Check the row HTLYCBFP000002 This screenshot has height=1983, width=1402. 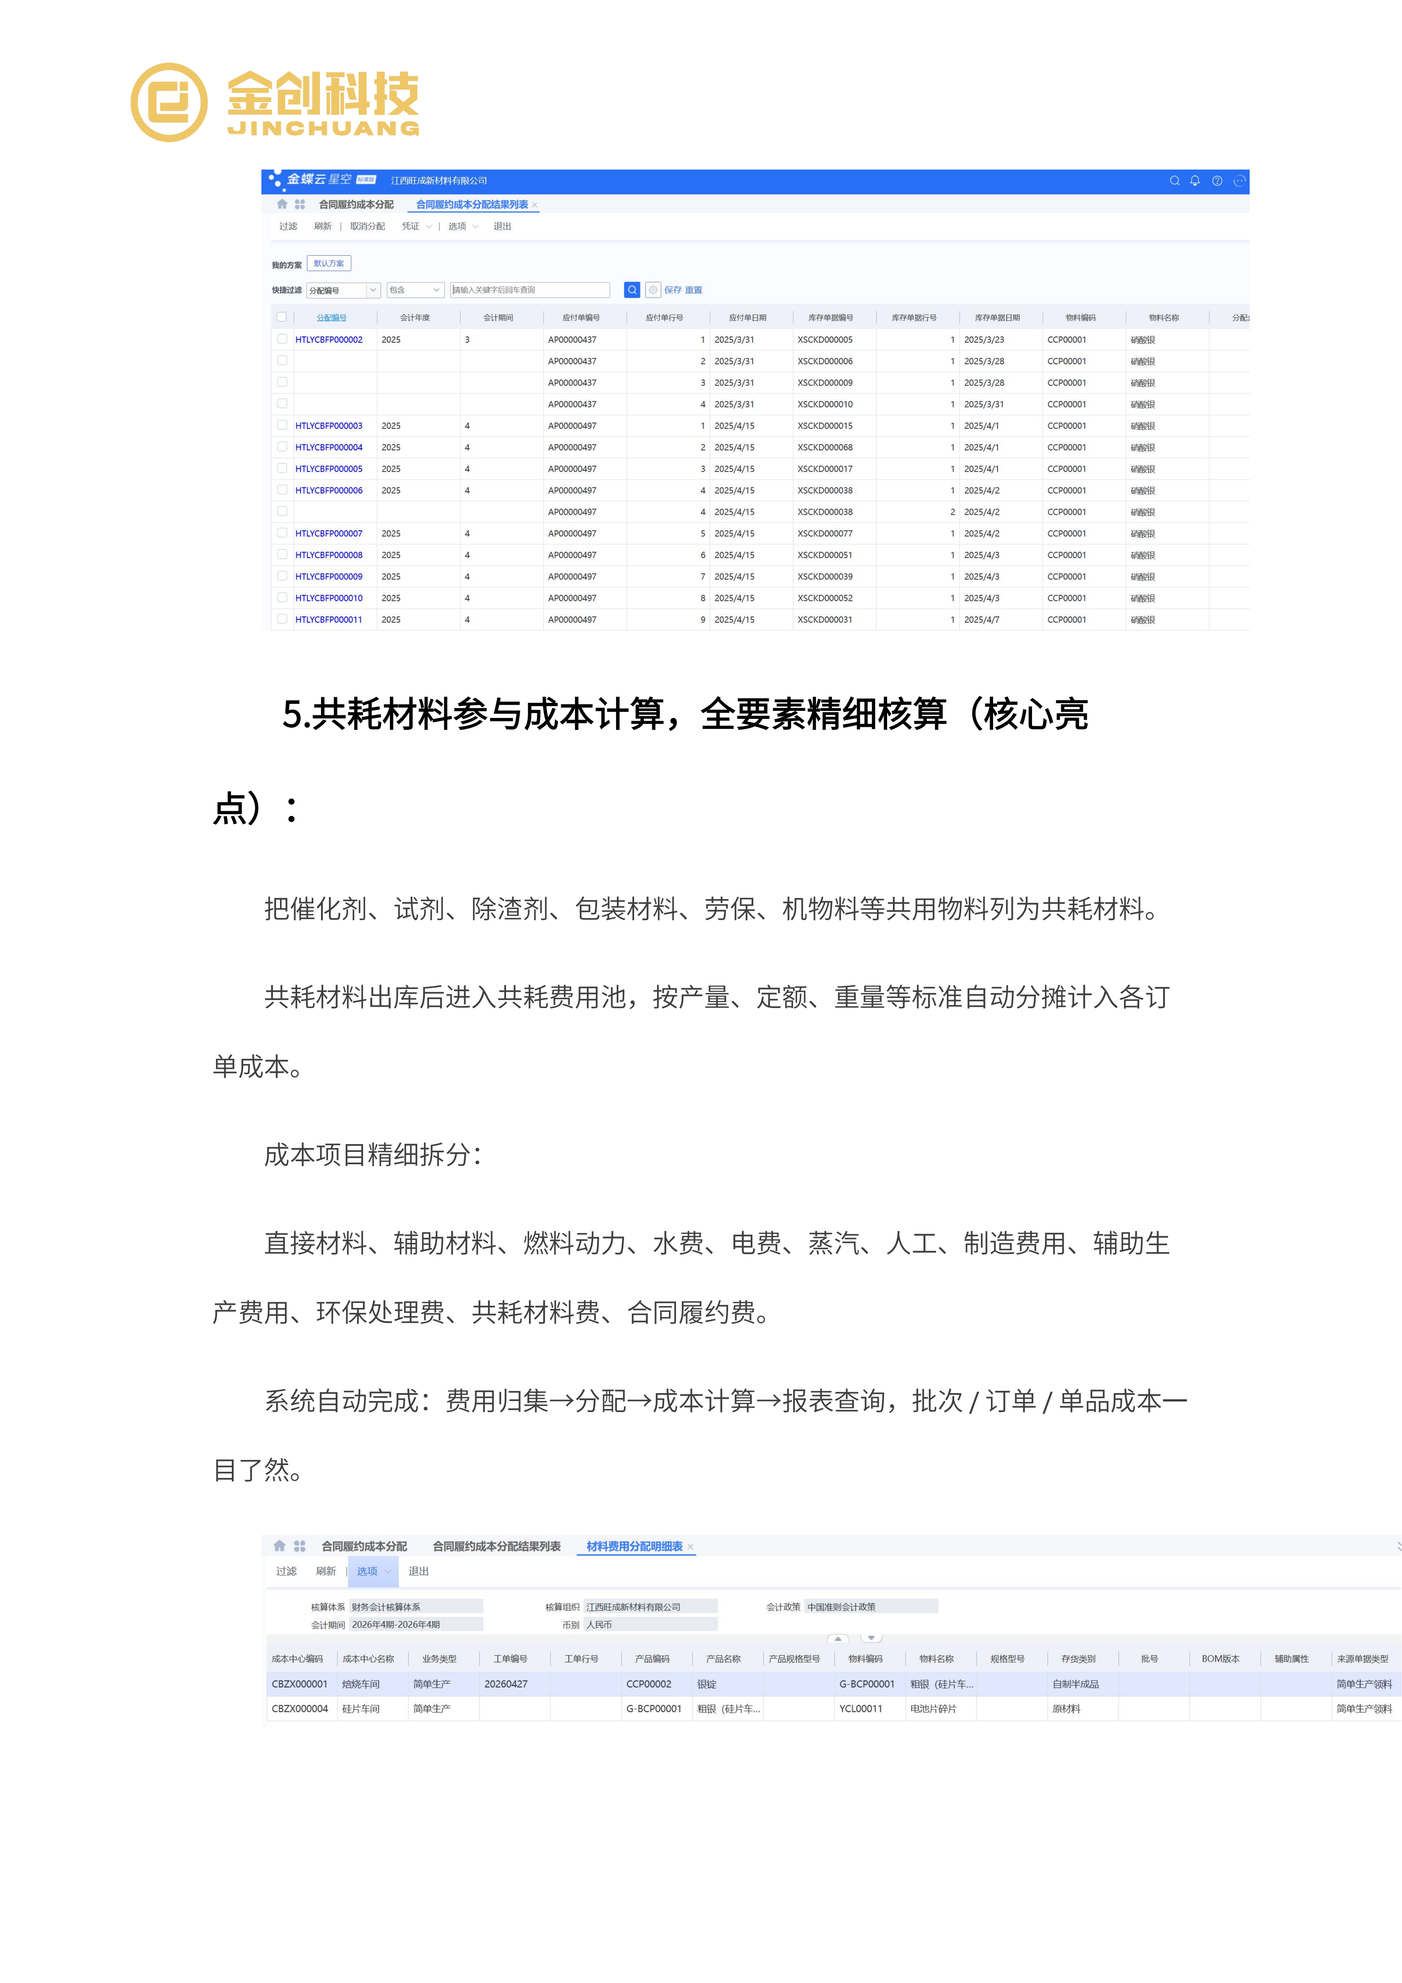[282, 340]
